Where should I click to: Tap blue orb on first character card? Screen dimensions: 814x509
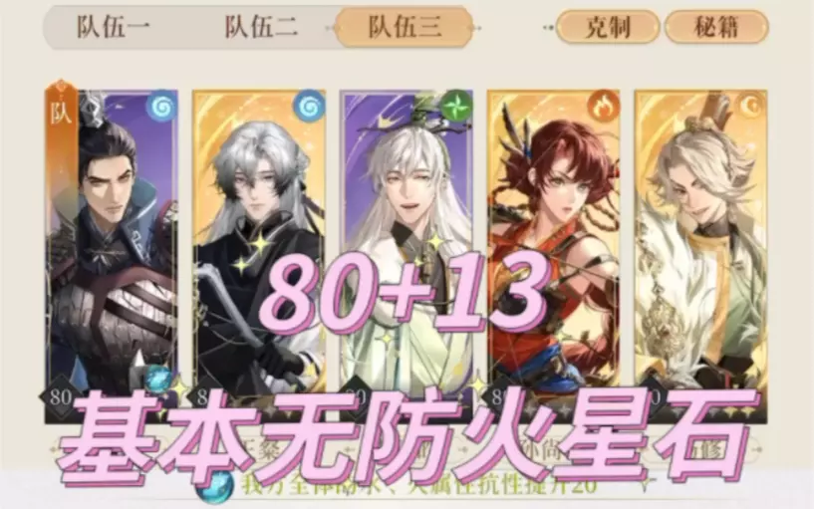tap(158, 381)
